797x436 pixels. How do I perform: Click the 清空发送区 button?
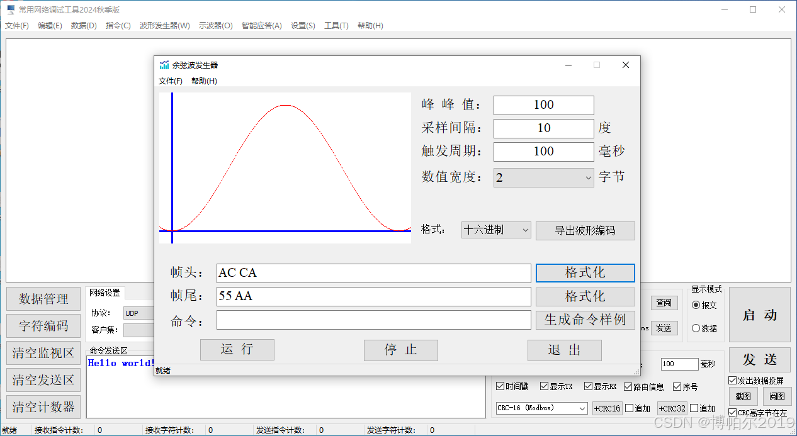(43, 380)
